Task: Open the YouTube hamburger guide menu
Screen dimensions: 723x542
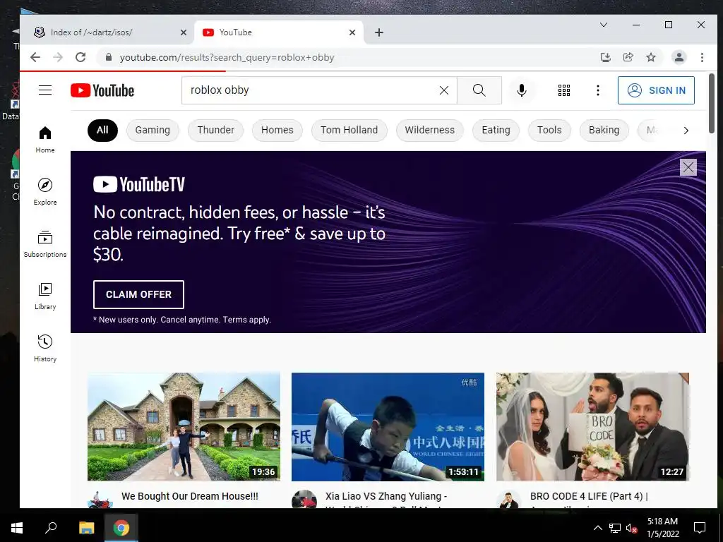Action: tap(45, 90)
